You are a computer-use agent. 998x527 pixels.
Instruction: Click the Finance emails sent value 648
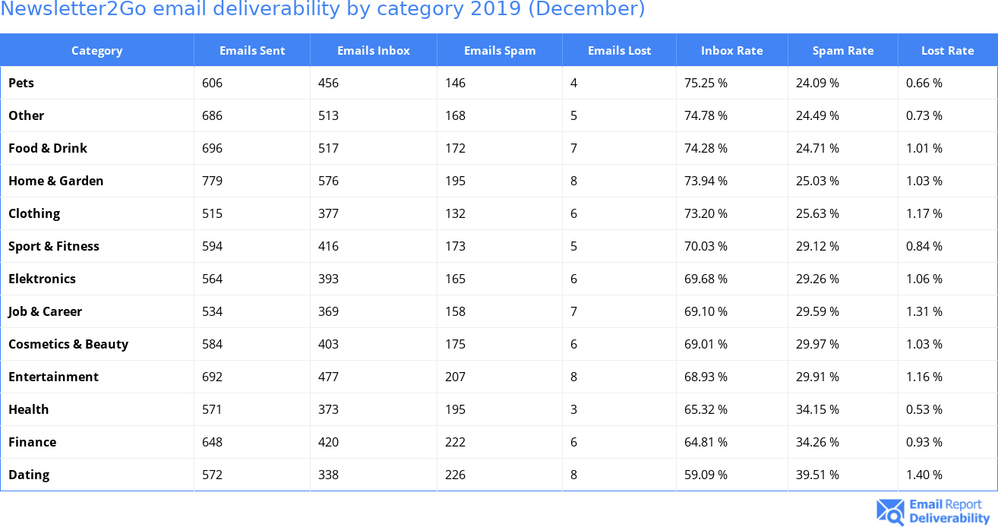tap(212, 442)
